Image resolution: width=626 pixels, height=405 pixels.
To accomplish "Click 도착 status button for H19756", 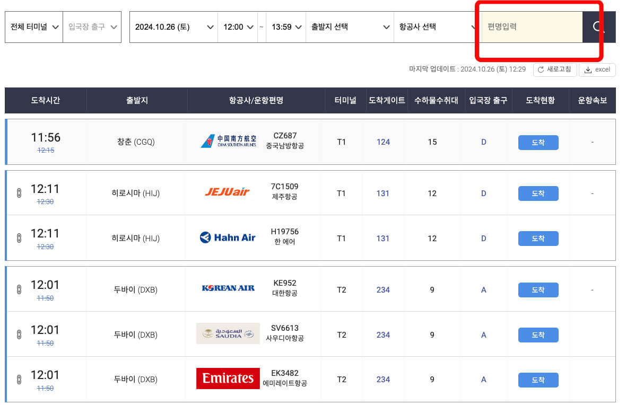I will click(x=538, y=239).
